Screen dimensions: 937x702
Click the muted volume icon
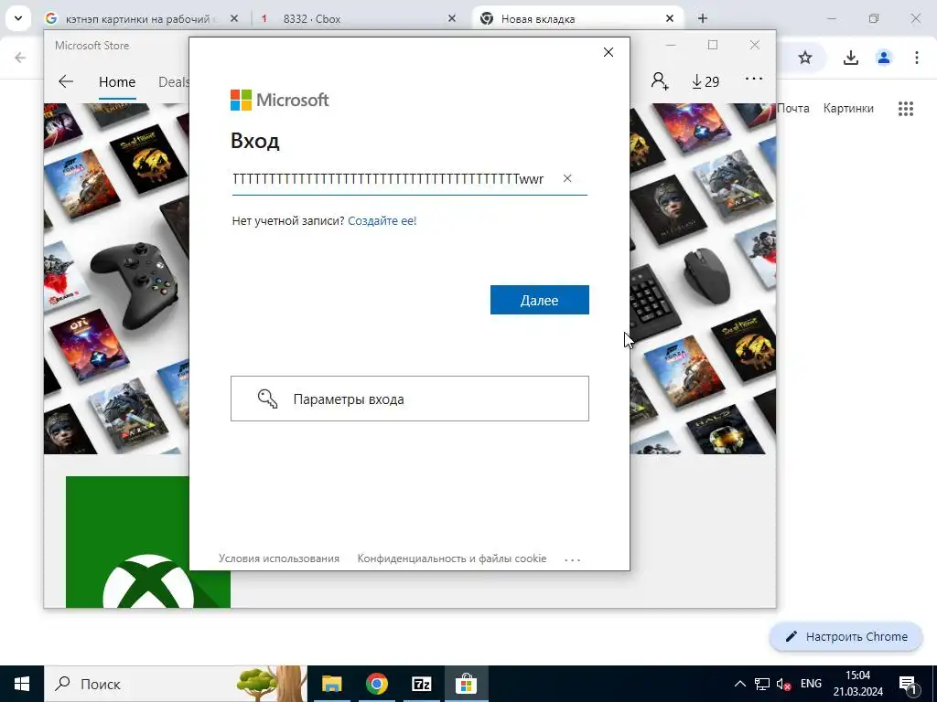coord(783,684)
